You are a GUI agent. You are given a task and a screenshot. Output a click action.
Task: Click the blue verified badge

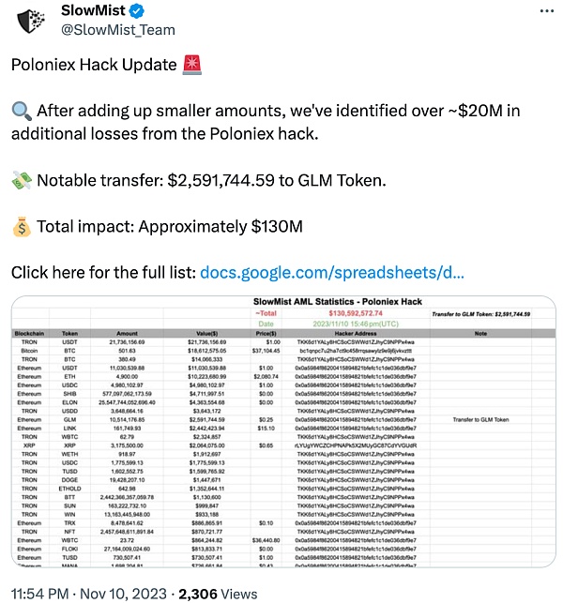(137, 10)
